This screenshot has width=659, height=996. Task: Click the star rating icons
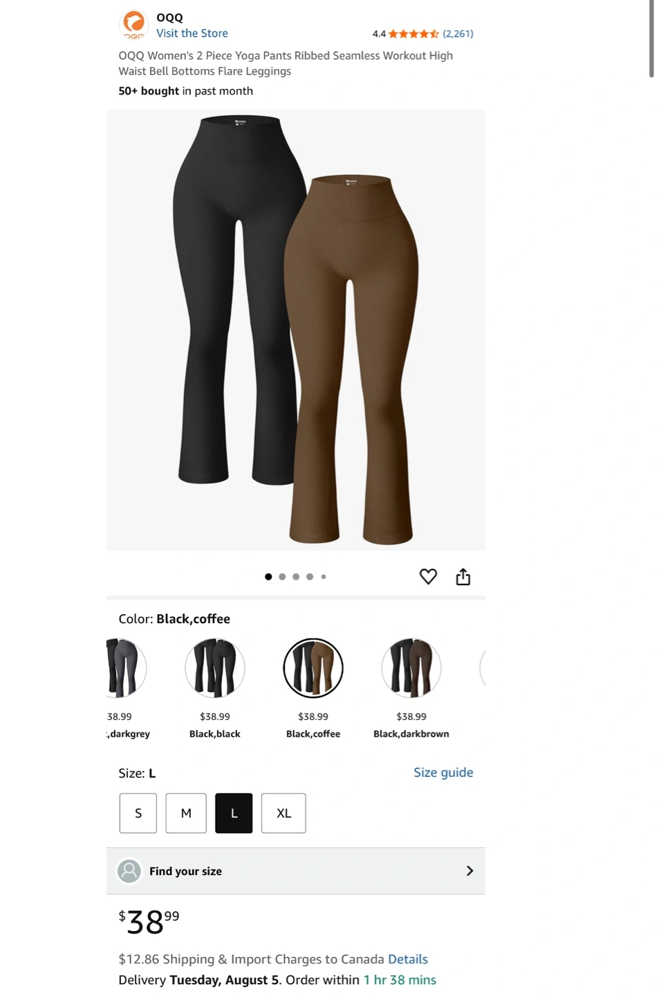pos(414,33)
